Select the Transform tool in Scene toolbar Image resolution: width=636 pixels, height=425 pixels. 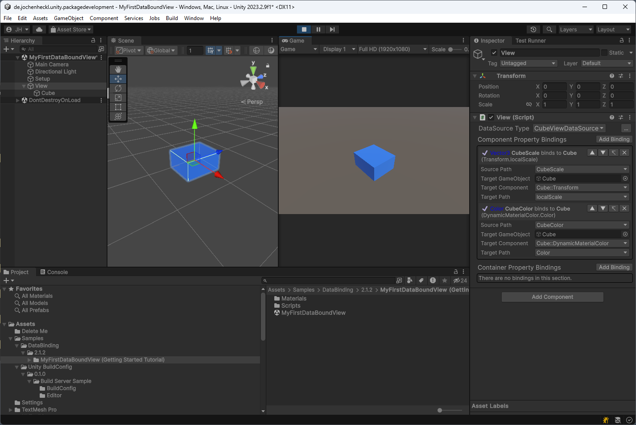pyautogui.click(x=118, y=116)
